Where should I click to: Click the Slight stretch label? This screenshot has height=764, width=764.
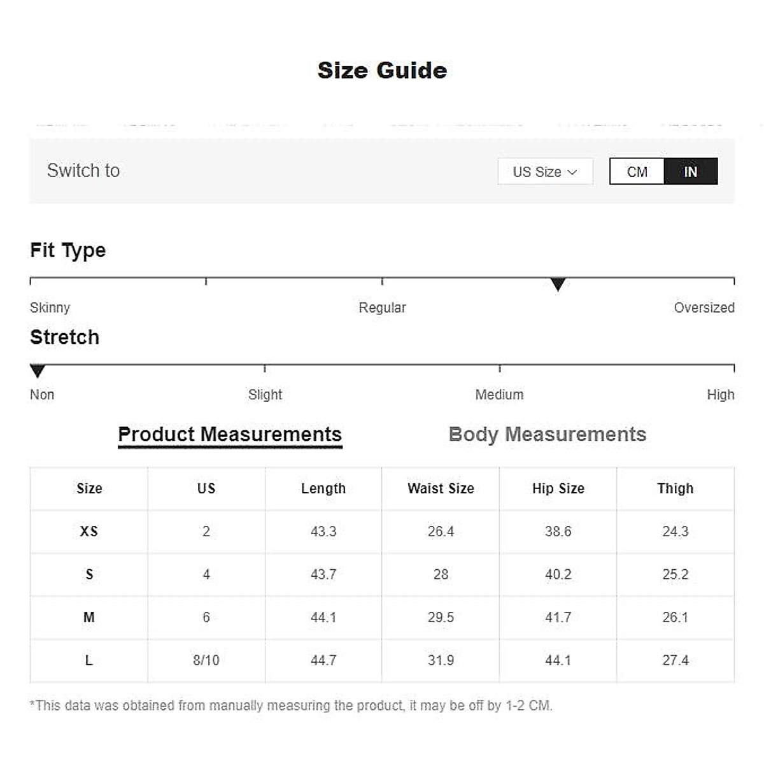click(265, 395)
